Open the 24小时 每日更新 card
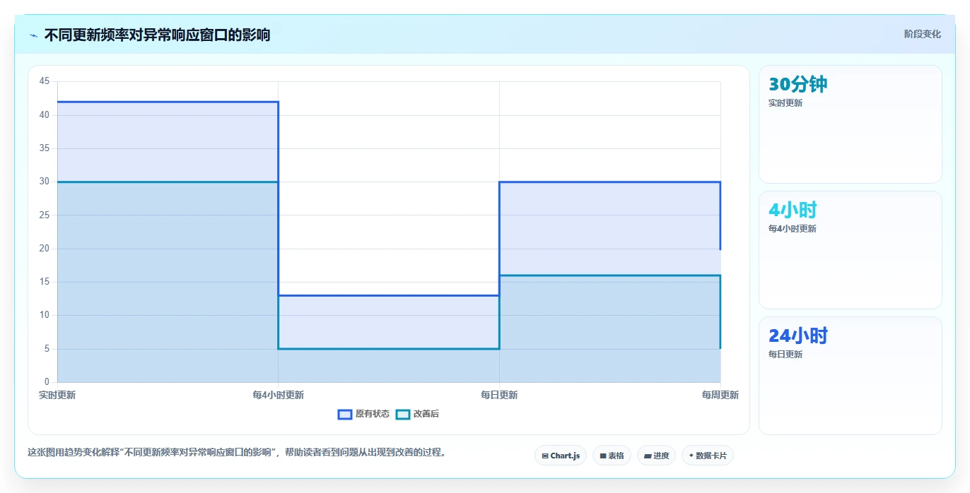 pos(851,376)
